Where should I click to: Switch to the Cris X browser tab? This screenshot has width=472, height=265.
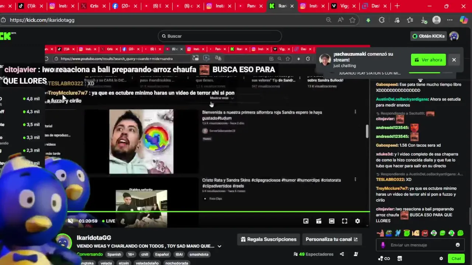(94, 6)
